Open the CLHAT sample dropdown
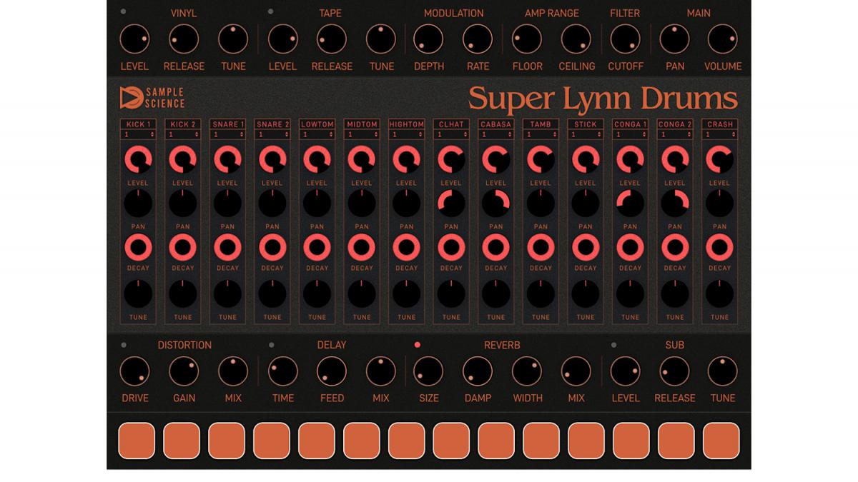 451,134
